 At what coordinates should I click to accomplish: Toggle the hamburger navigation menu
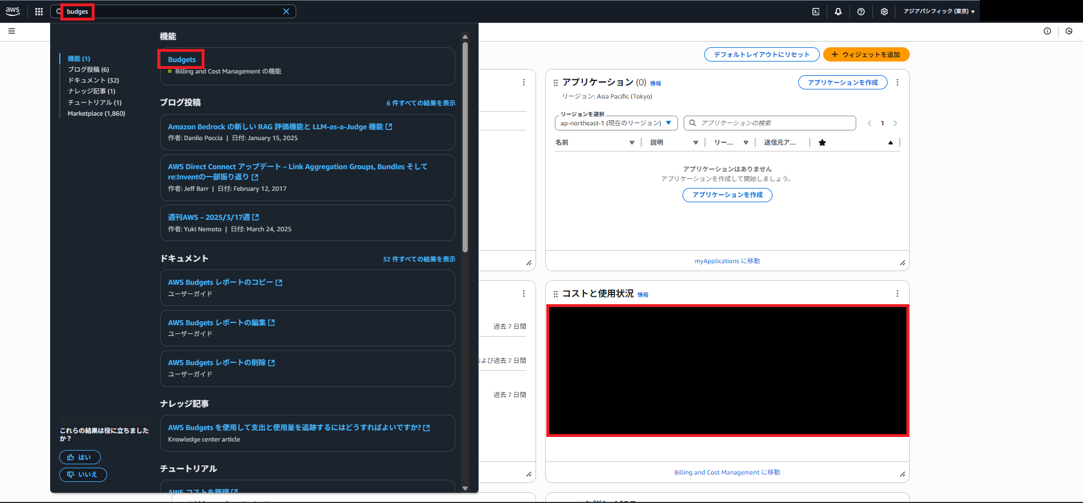pyautogui.click(x=11, y=31)
